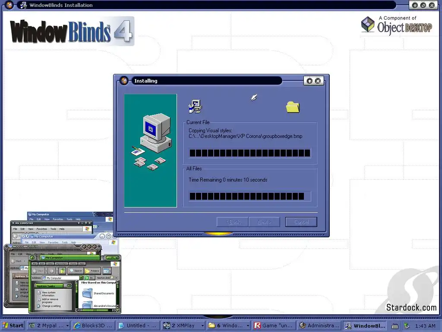The image size is (442, 332).
Task: Switch to the Game "un... taskbar window
Action: [273, 326]
